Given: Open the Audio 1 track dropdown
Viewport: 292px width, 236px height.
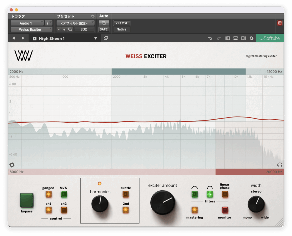Looking at the screenshot, I should click(27, 23).
